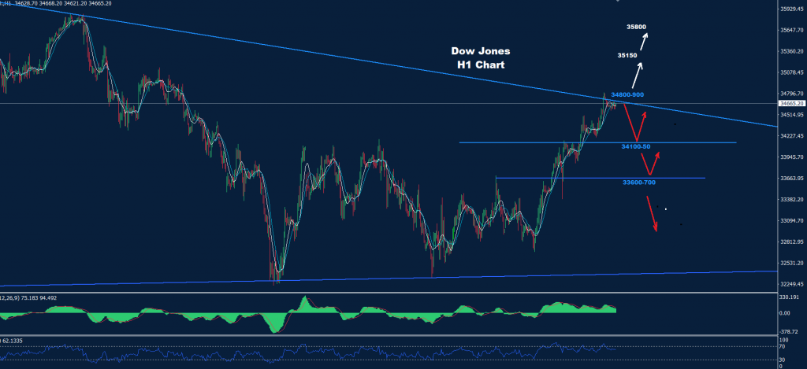Select the 35150 target label
The width and height of the screenshot is (807, 369).
point(627,55)
